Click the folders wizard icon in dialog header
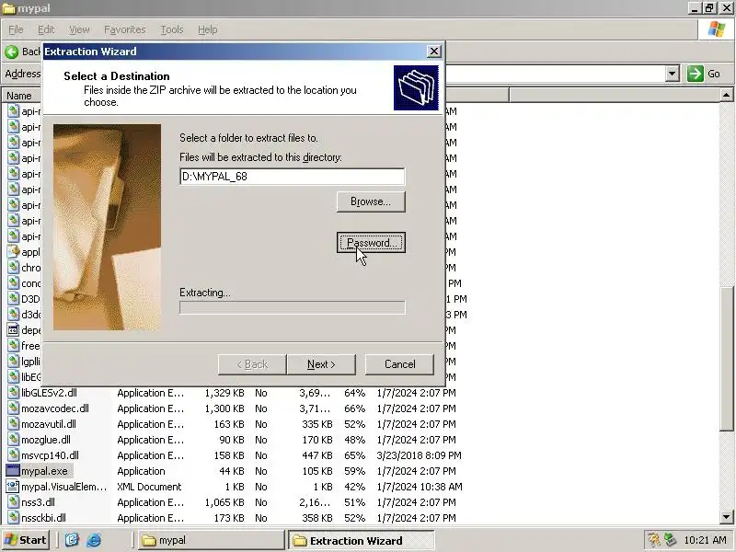This screenshot has height=552, width=736. point(416,87)
